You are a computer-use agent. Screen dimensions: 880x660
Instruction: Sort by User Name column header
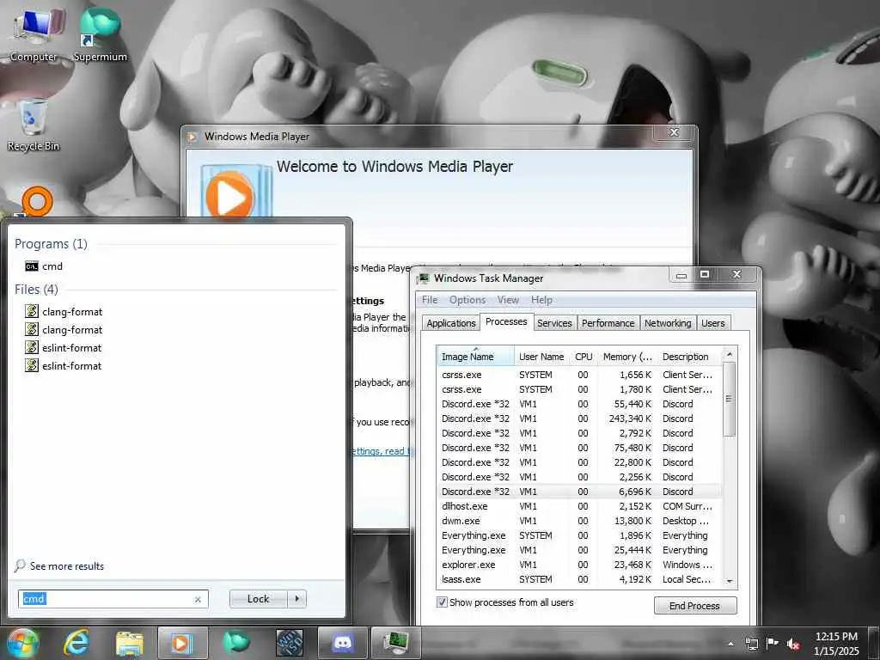pyautogui.click(x=541, y=357)
